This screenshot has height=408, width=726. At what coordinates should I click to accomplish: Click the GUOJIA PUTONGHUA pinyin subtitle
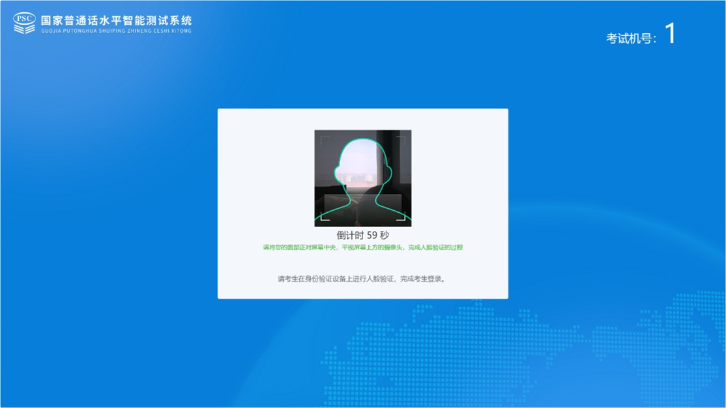click(x=116, y=31)
